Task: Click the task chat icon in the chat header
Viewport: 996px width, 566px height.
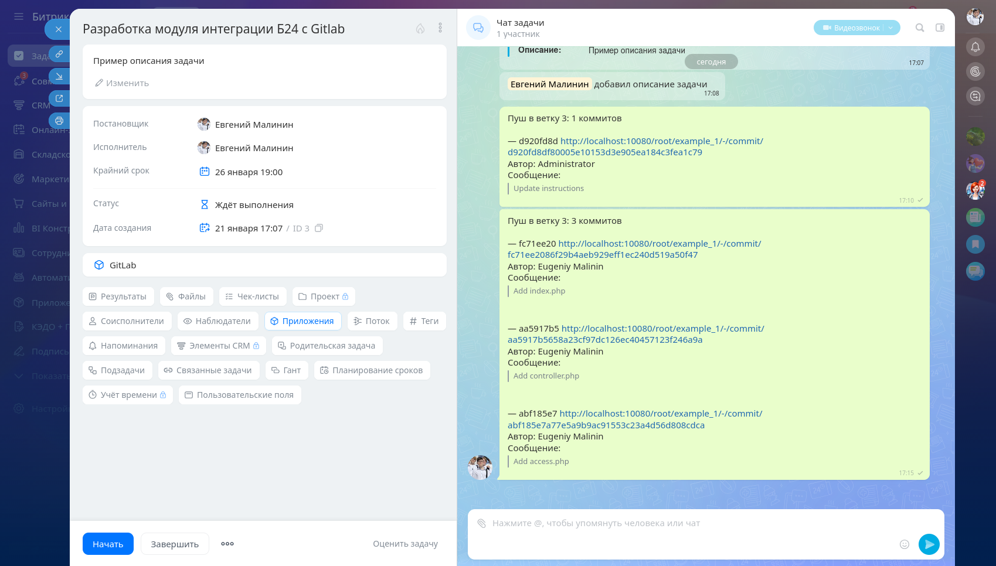Action: pyautogui.click(x=478, y=28)
